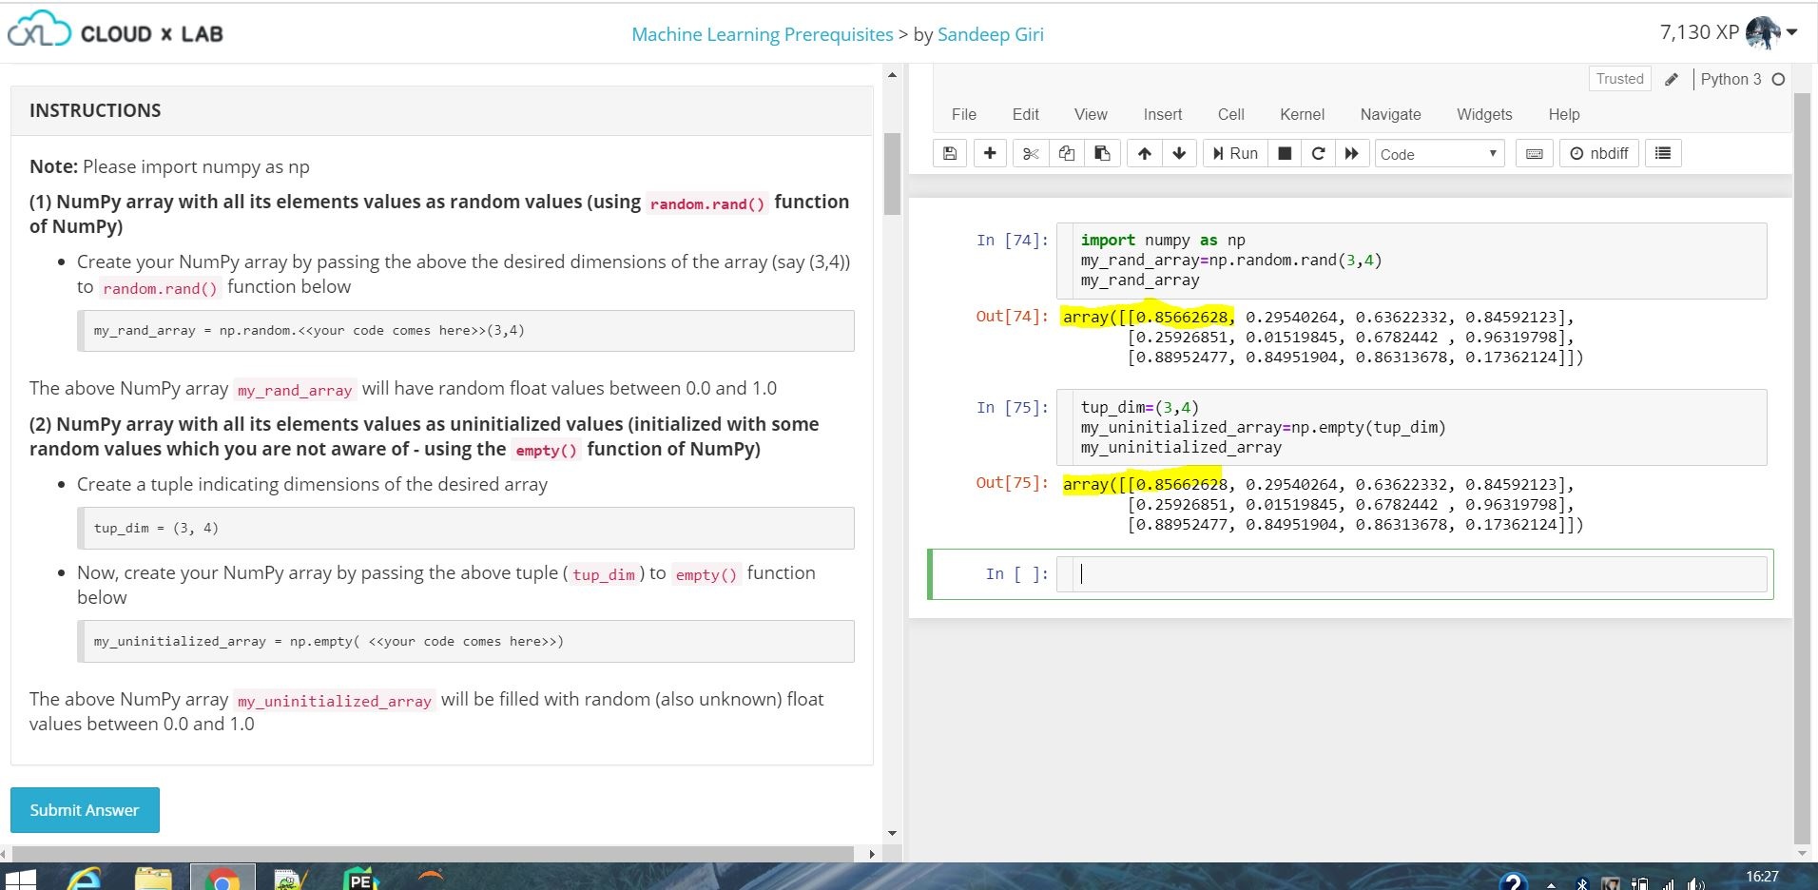This screenshot has height=890, width=1818.
Task: Expand the user profile menu arrow
Action: pyautogui.click(x=1792, y=32)
